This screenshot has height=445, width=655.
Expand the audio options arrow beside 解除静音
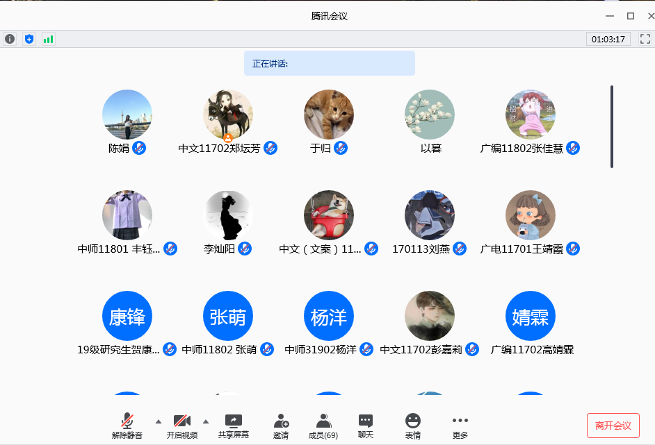(158, 421)
